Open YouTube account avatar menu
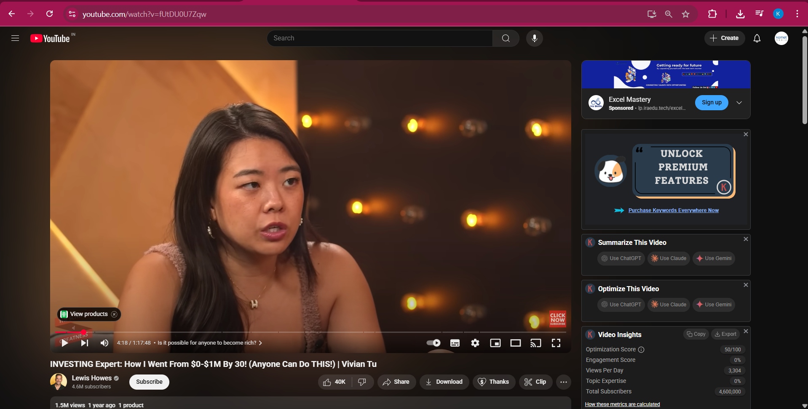 [x=781, y=38]
